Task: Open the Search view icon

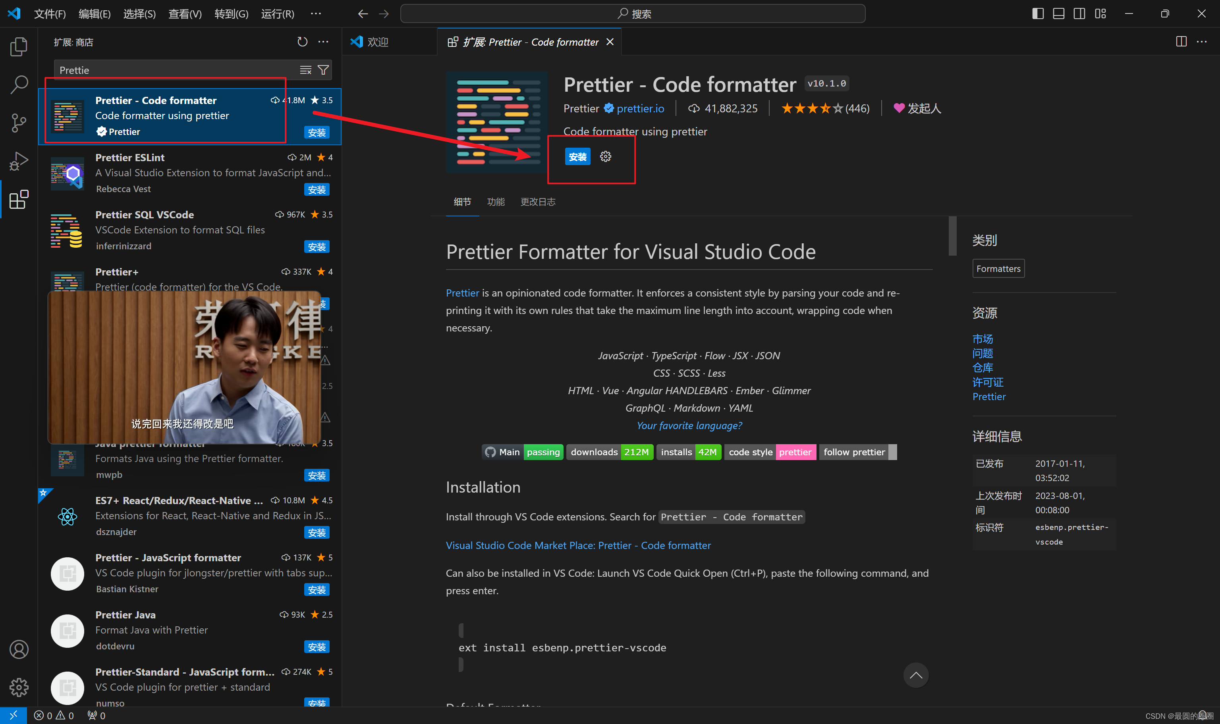Action: pos(19,85)
